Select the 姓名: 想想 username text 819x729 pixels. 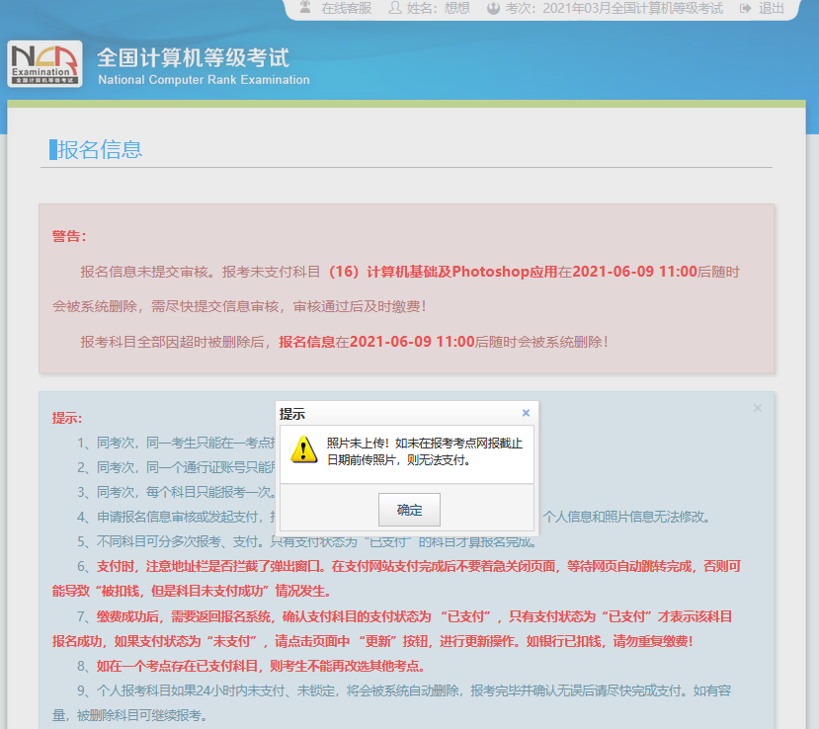[x=438, y=8]
